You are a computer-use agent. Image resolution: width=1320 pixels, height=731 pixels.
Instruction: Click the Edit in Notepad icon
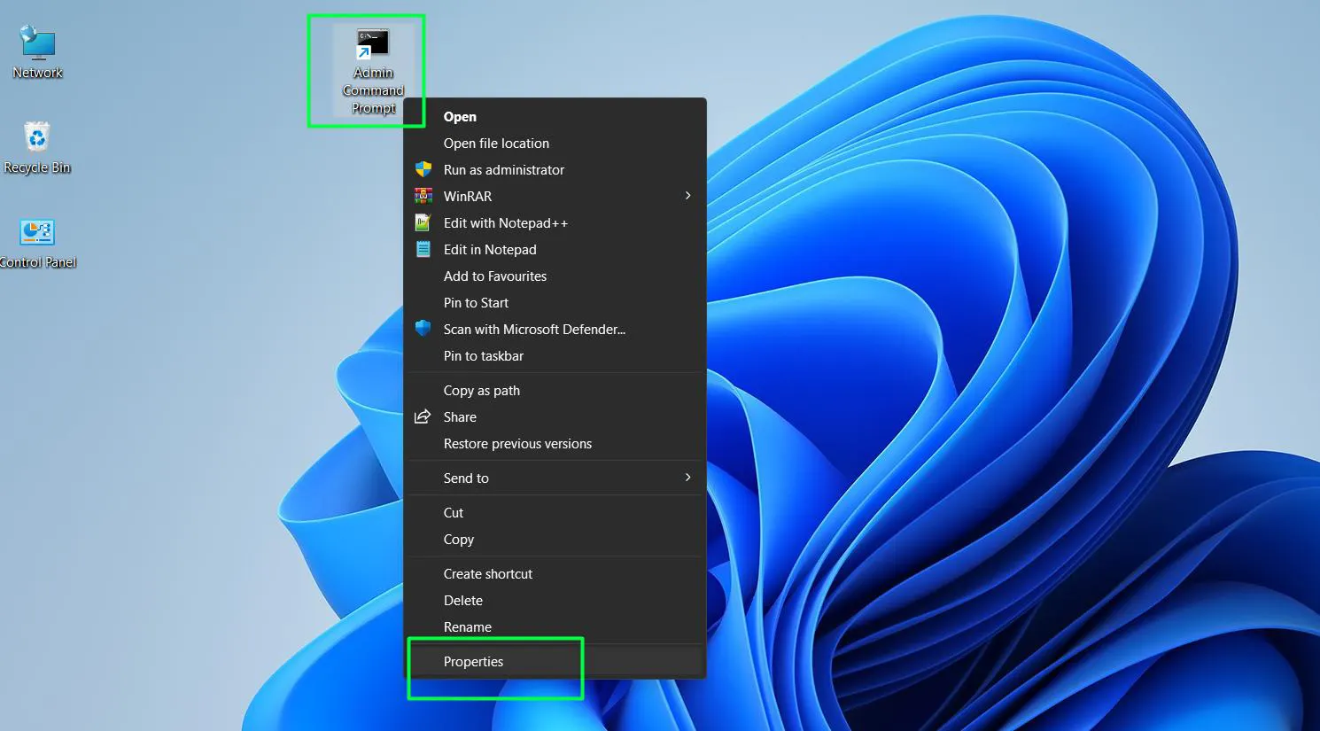tap(423, 249)
